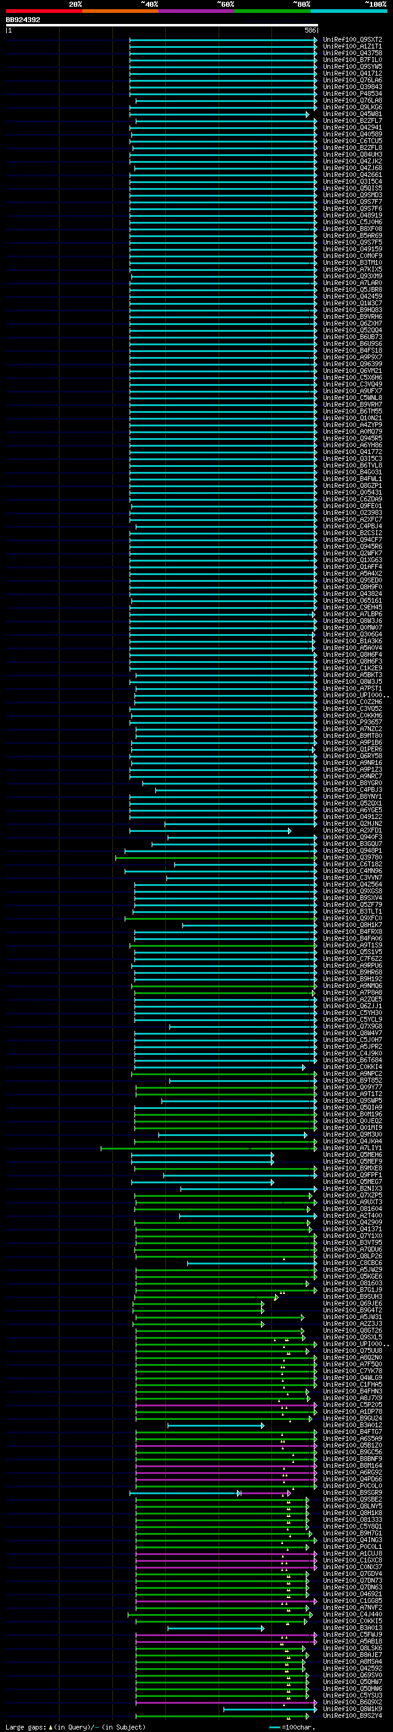Select the UniRef100_Q9M3U0 label
Viewport: 393px width, 1732px height.
pos(352,1134)
